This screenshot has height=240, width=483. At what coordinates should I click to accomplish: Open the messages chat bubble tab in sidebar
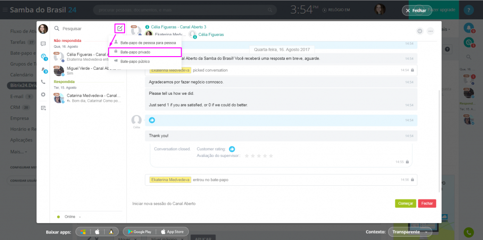click(43, 44)
